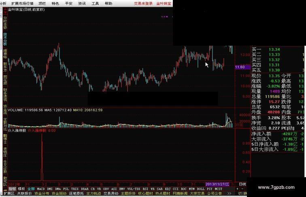Viewport: 306px width, 197px height.
Task: Switch indicator to ROC
Action: (184, 189)
